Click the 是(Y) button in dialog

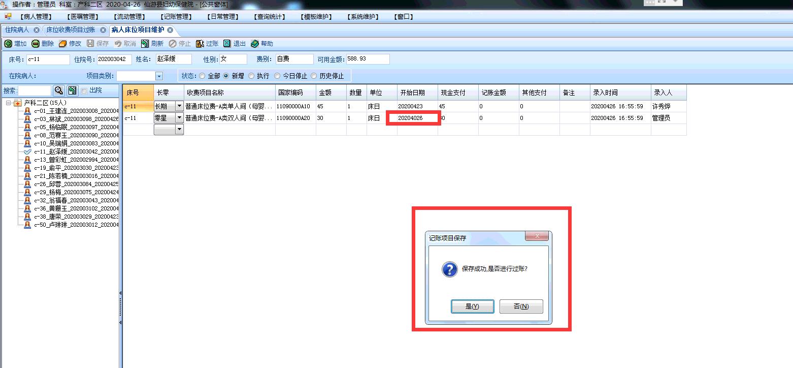472,306
